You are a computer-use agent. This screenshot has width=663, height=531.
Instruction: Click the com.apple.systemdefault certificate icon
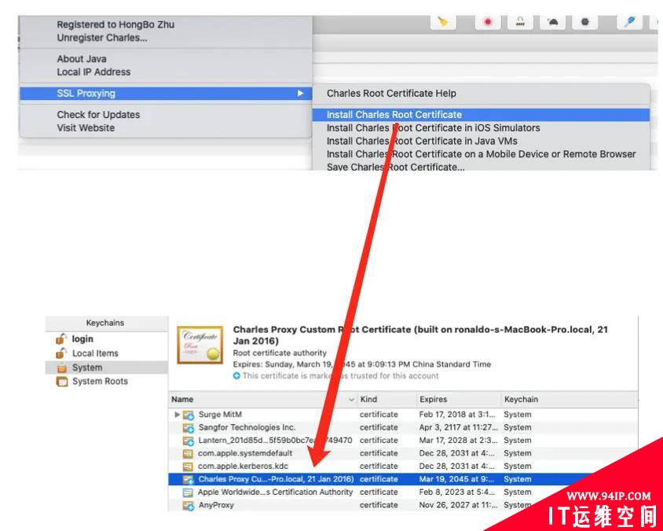coord(188,453)
